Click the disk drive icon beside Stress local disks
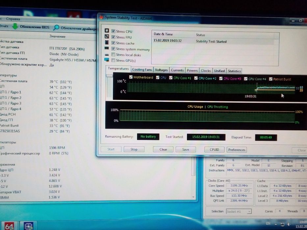307x230 pixels. tap(107, 55)
